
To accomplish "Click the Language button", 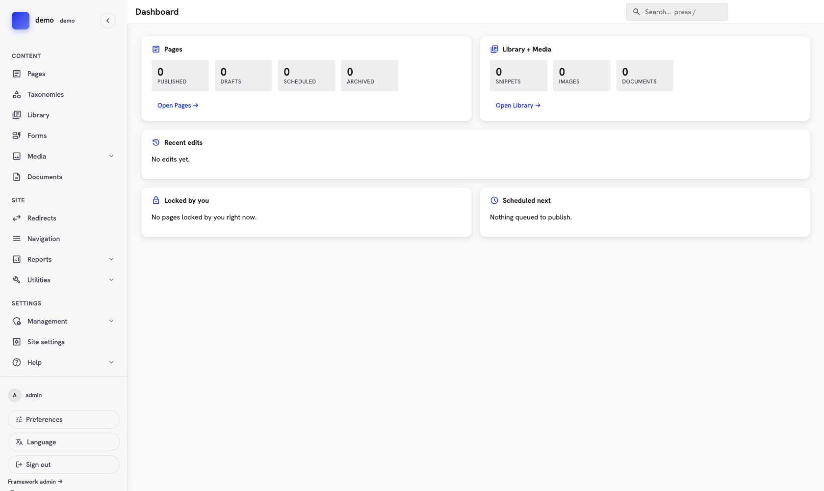I will click(x=64, y=442).
